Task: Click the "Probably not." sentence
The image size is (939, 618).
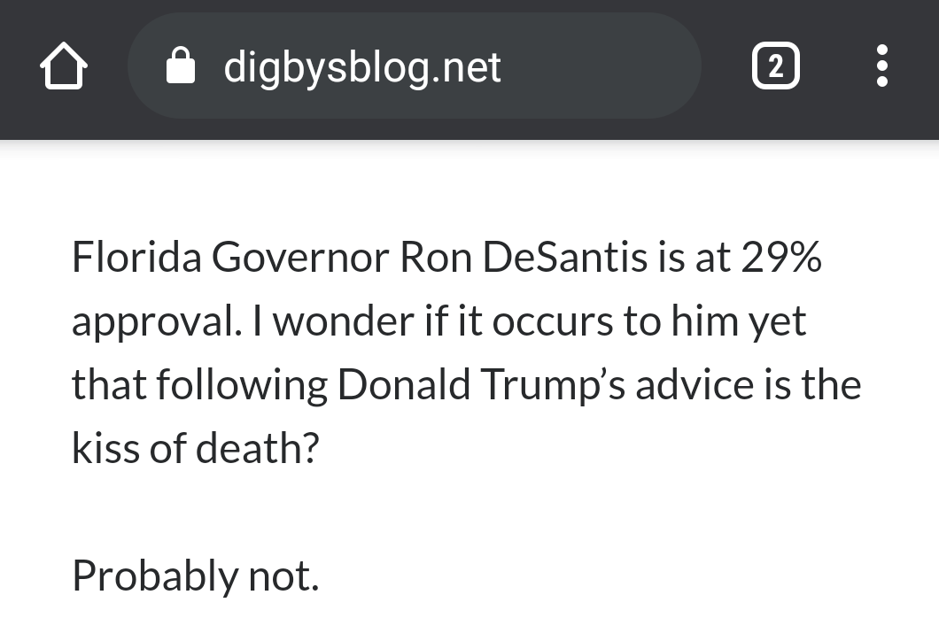Action: [195, 576]
